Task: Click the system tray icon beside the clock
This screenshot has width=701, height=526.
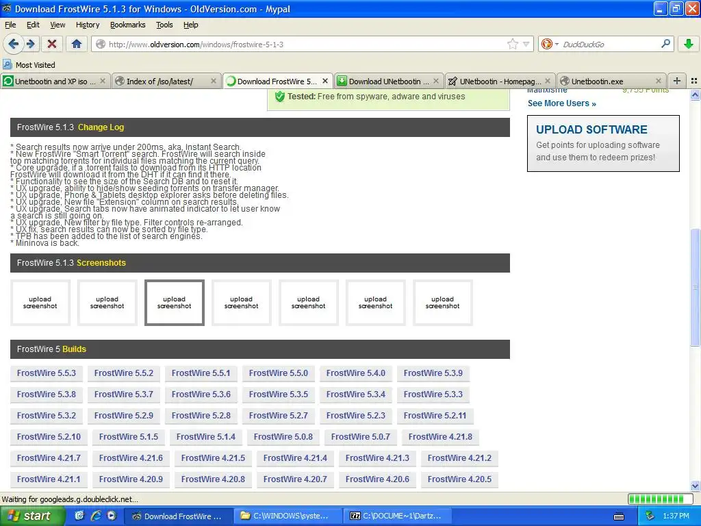Action: pyautogui.click(x=650, y=516)
